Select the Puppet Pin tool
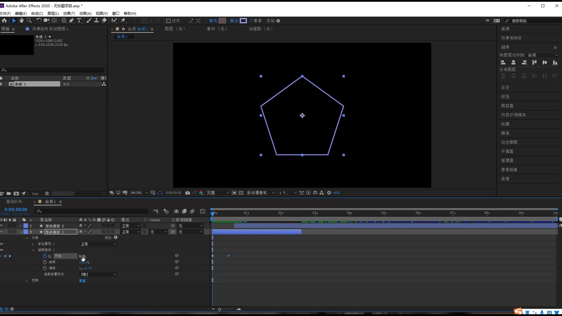Viewport: 562px width, 316px height. point(123,20)
